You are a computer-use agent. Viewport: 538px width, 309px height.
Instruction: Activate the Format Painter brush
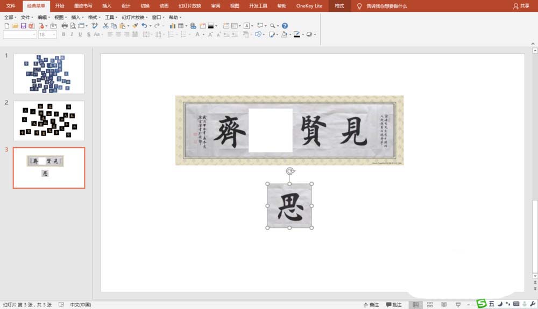pos(135,26)
